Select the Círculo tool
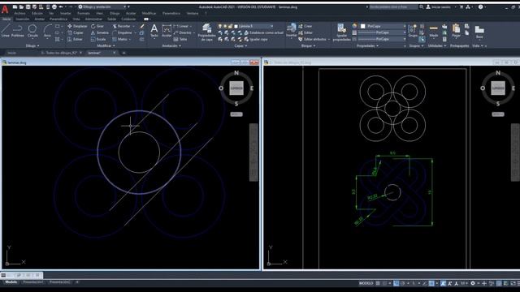This screenshot has width=520, height=292. tap(32, 31)
